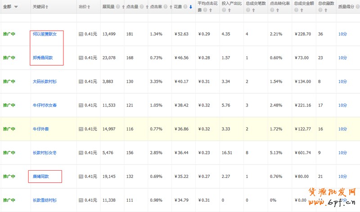Viewport: 360px width, 212px height.
Task: Click the bid edit icon for 牛仔外套
Action: [x=81, y=129]
